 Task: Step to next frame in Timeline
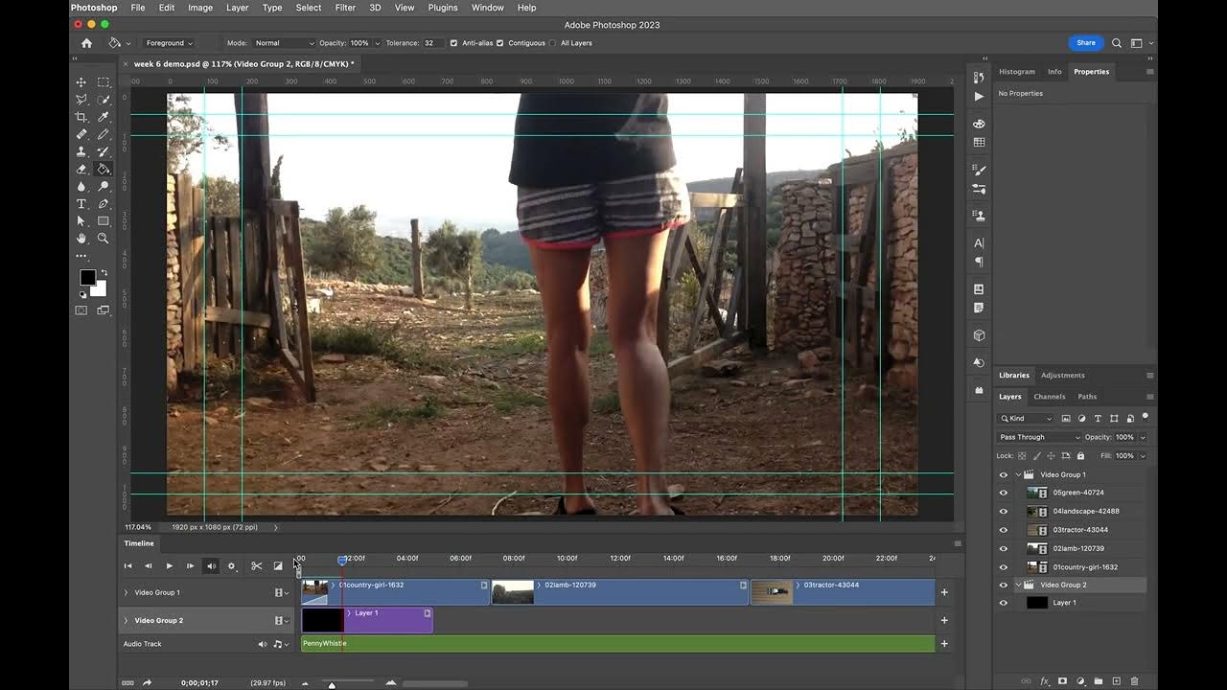190,565
